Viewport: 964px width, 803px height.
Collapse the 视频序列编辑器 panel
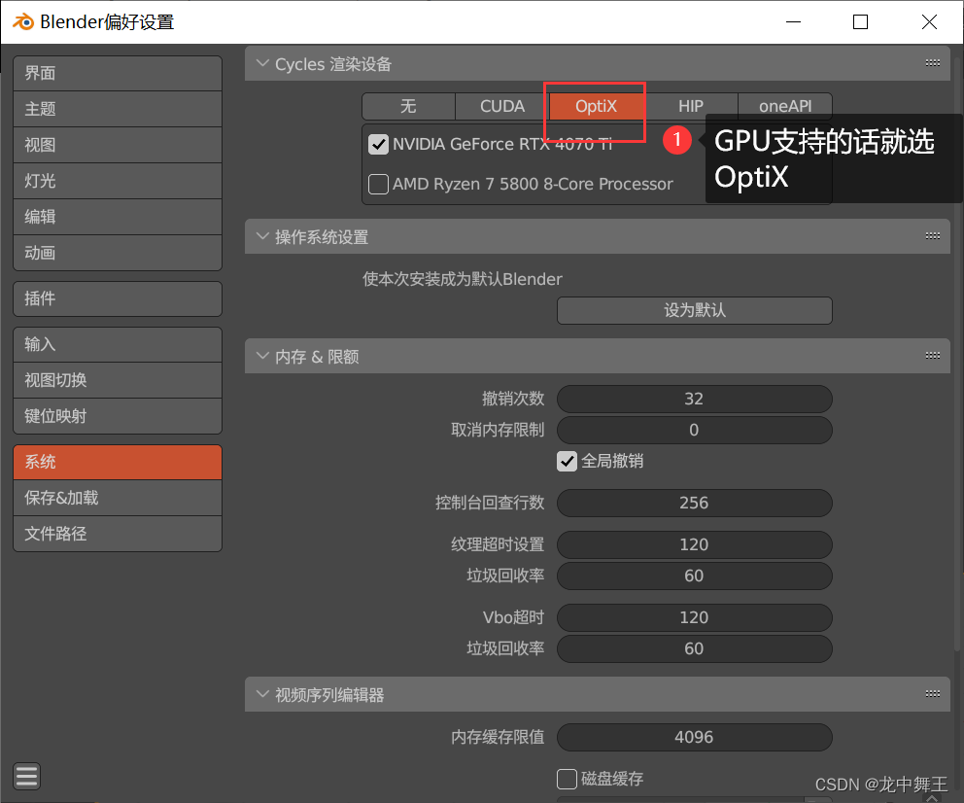point(262,694)
